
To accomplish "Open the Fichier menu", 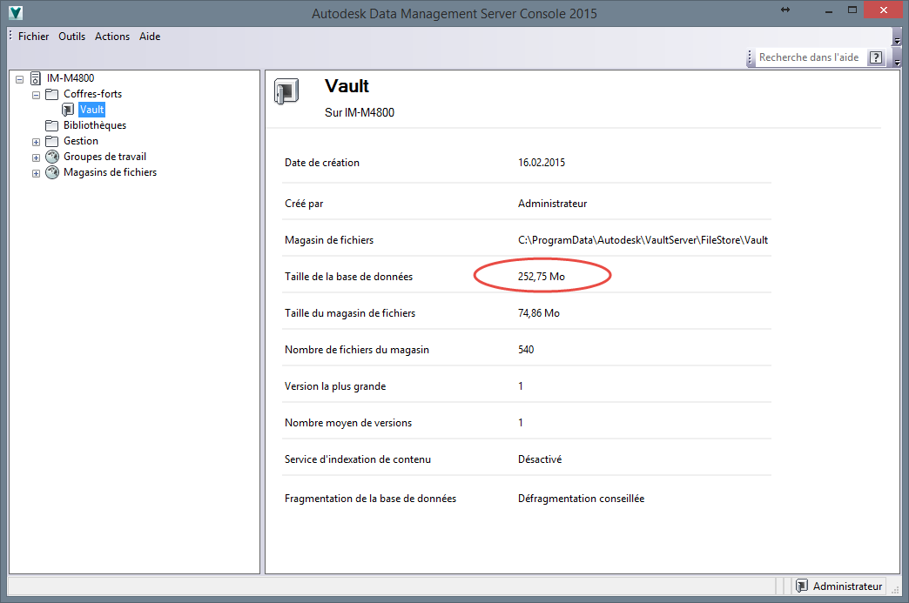I will point(33,36).
